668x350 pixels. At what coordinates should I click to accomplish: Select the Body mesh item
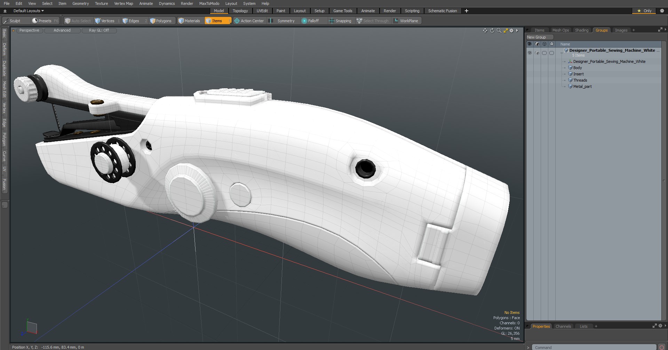tap(578, 68)
